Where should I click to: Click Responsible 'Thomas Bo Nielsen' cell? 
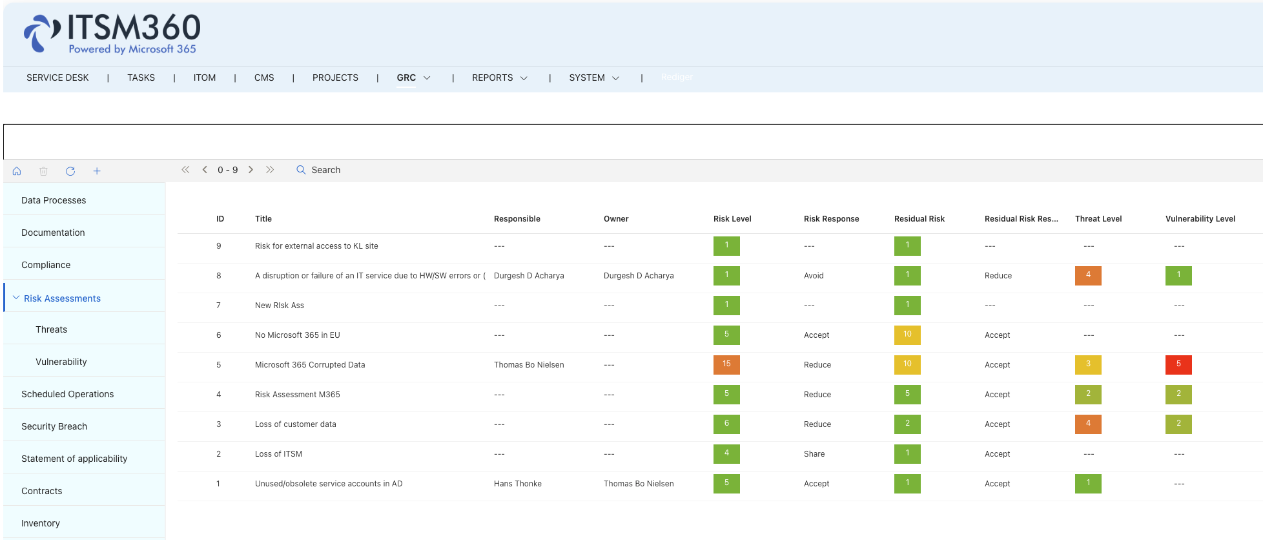click(x=529, y=365)
